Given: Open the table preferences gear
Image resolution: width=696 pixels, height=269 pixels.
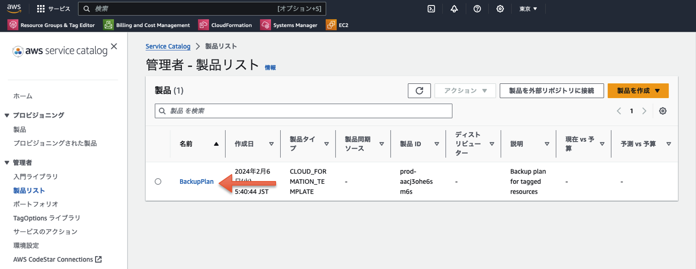Looking at the screenshot, I should [663, 111].
